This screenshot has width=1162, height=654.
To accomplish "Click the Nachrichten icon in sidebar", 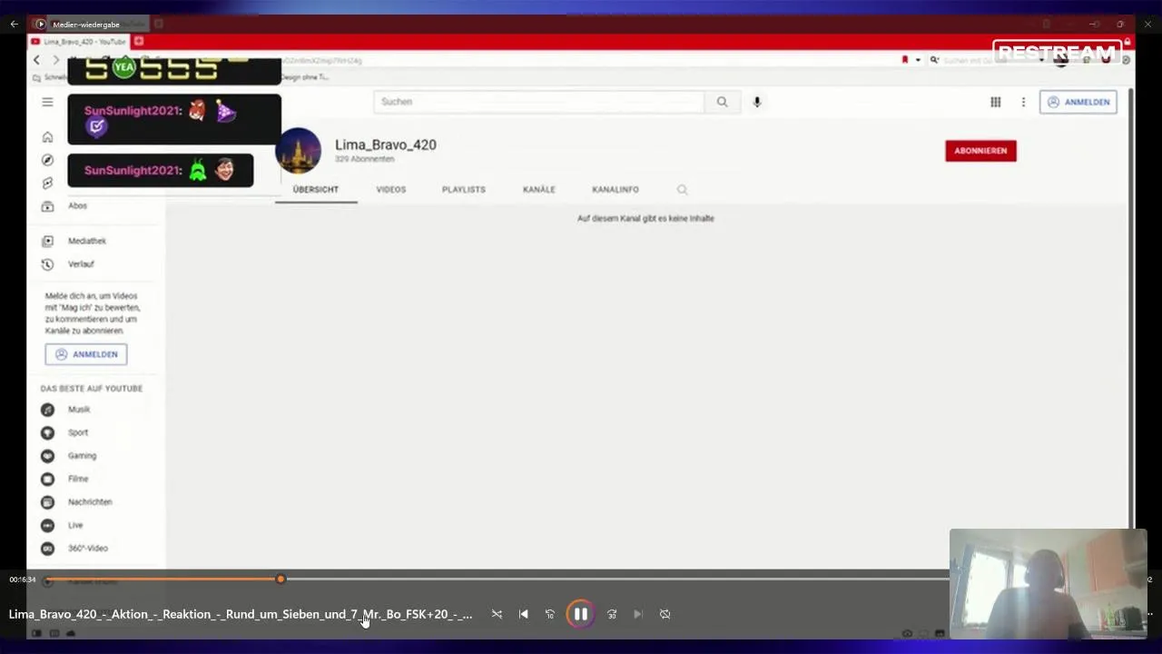I will [x=47, y=502].
